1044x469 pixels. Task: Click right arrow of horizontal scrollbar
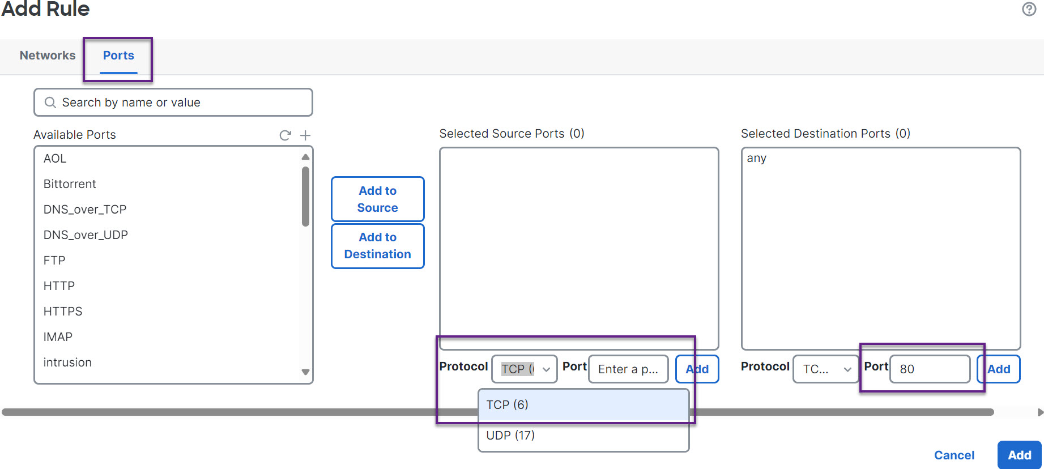point(1039,412)
